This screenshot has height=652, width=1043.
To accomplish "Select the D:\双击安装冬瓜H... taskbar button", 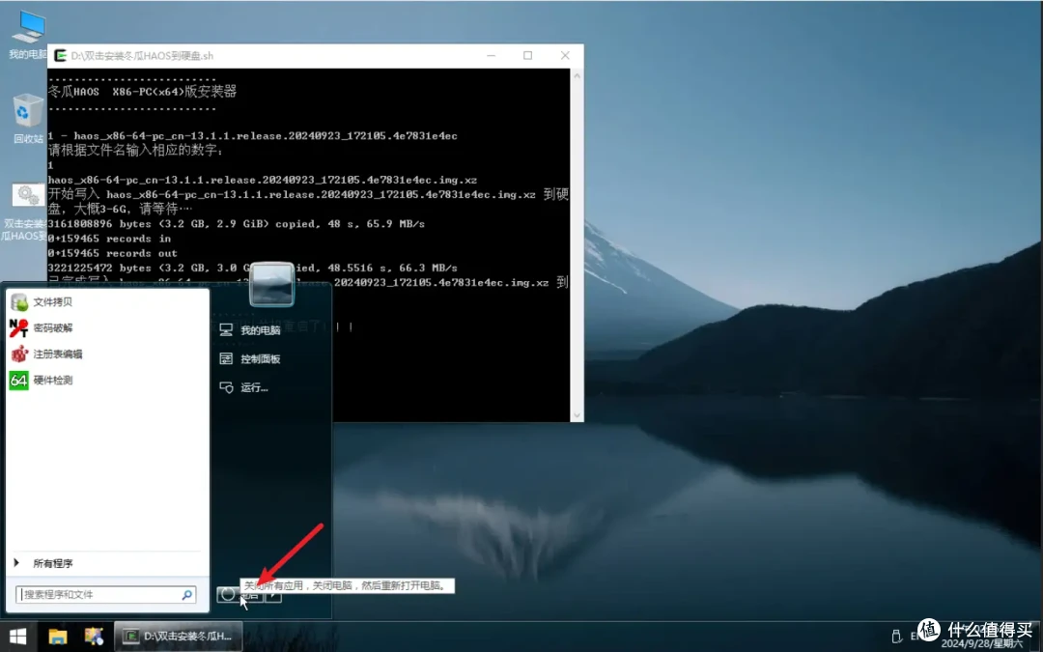I will pyautogui.click(x=179, y=637).
